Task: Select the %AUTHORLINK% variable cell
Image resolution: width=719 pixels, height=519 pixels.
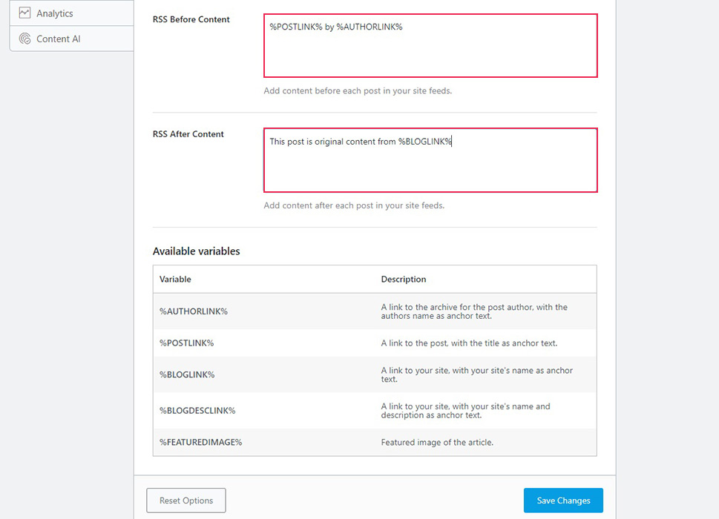Action: 194,311
